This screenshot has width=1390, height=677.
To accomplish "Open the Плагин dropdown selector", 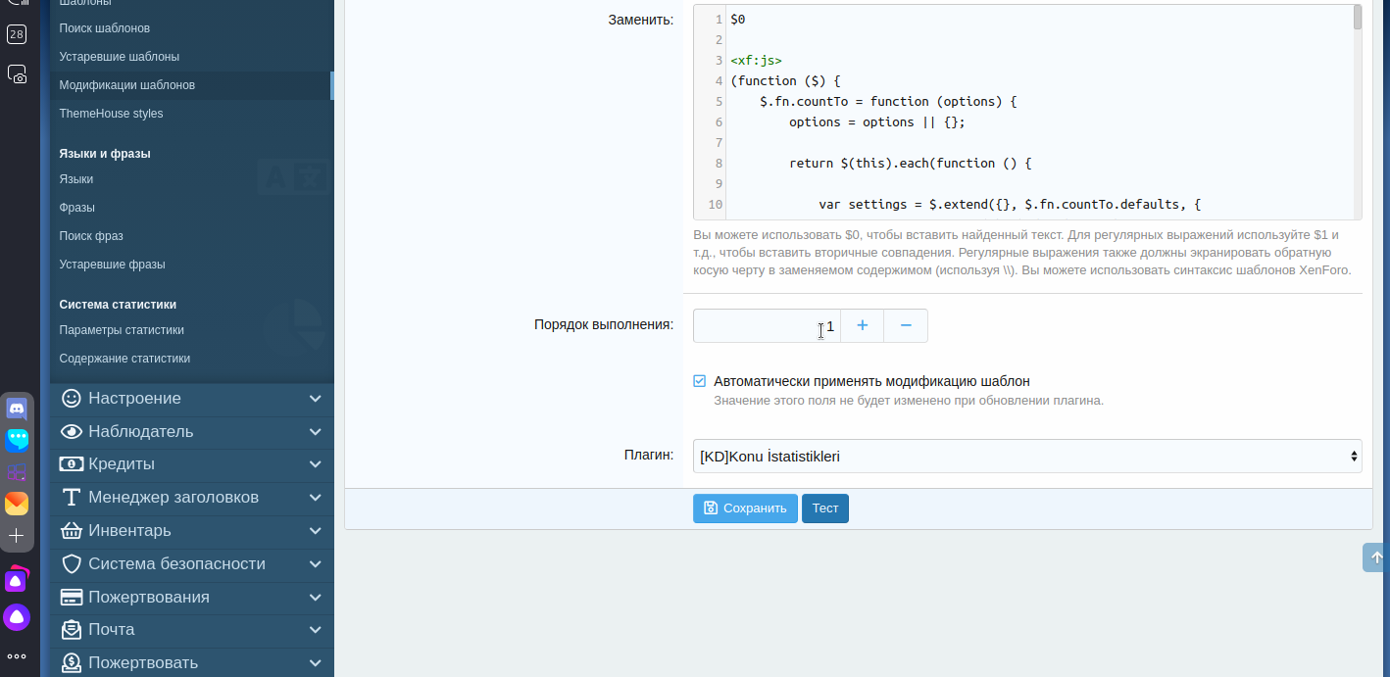I will (x=1026, y=456).
